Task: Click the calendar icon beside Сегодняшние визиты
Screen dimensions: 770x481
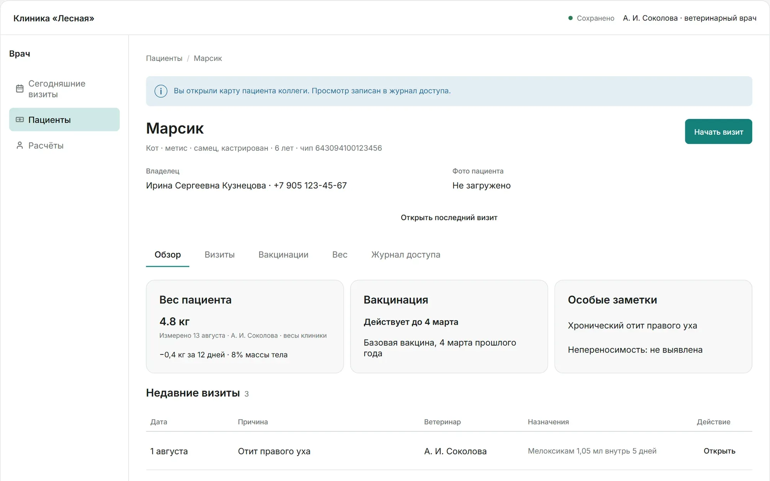Action: click(x=20, y=89)
